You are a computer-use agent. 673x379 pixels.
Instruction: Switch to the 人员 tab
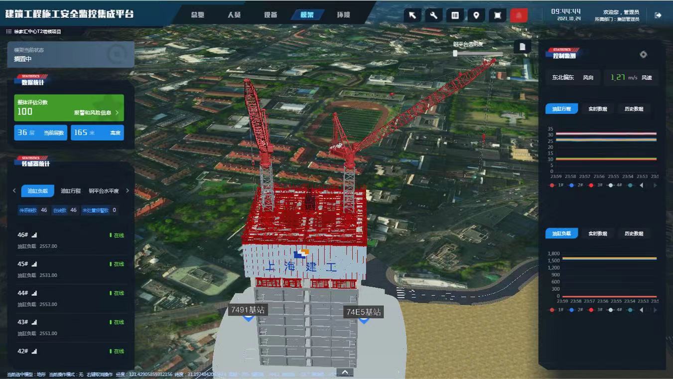click(234, 15)
